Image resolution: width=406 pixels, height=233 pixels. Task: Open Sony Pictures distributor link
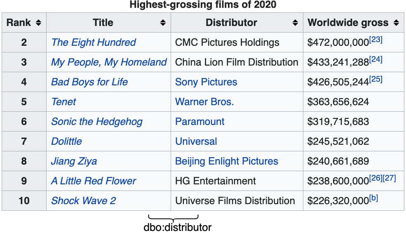tap(206, 82)
